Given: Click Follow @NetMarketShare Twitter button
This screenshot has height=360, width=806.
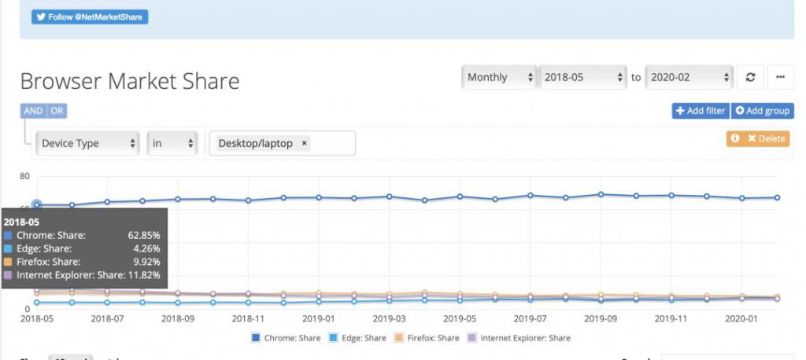Looking at the screenshot, I should (90, 17).
